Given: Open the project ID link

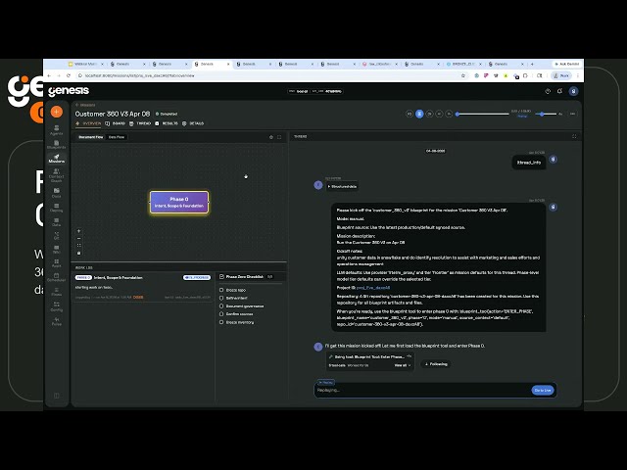Looking at the screenshot, I should 373,288.
